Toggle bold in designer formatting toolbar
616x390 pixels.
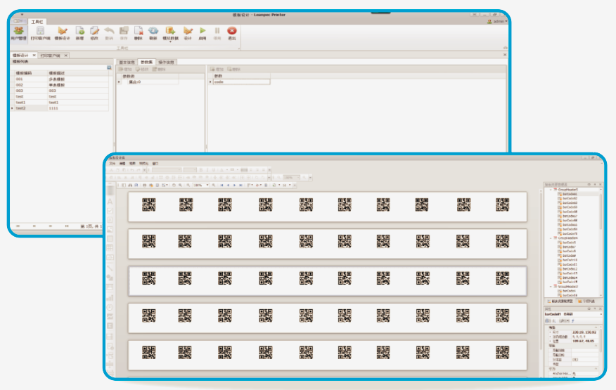pos(201,170)
